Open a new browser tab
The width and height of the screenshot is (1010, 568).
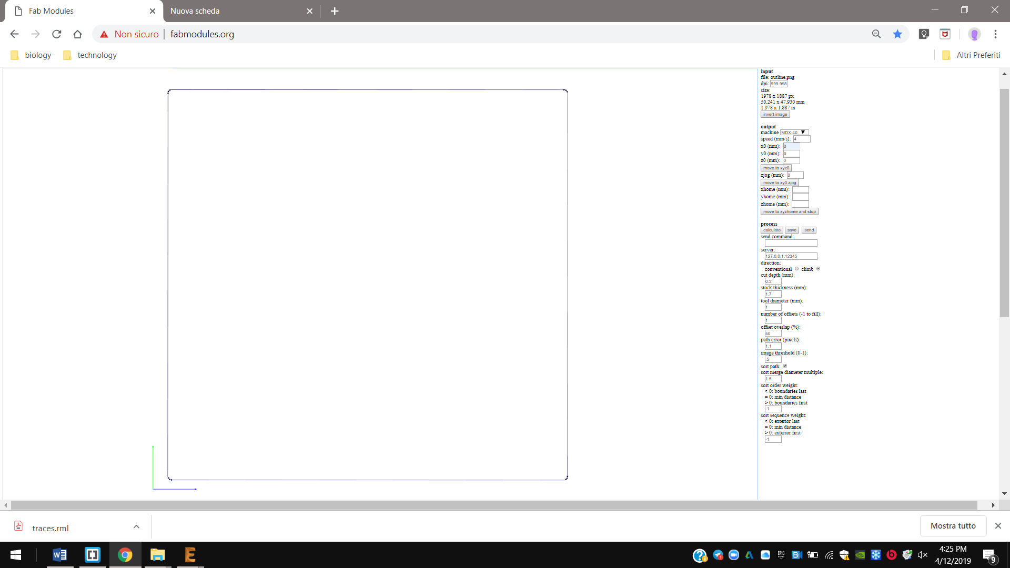(x=335, y=11)
